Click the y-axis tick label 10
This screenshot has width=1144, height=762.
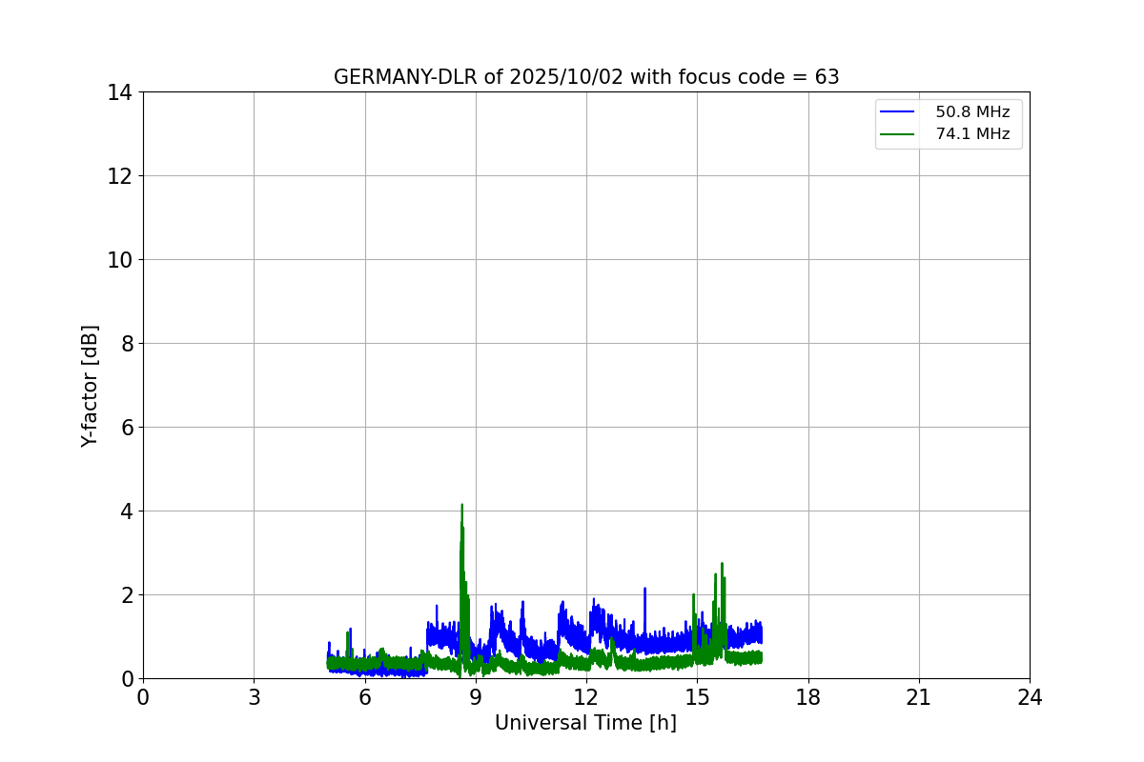[120, 260]
